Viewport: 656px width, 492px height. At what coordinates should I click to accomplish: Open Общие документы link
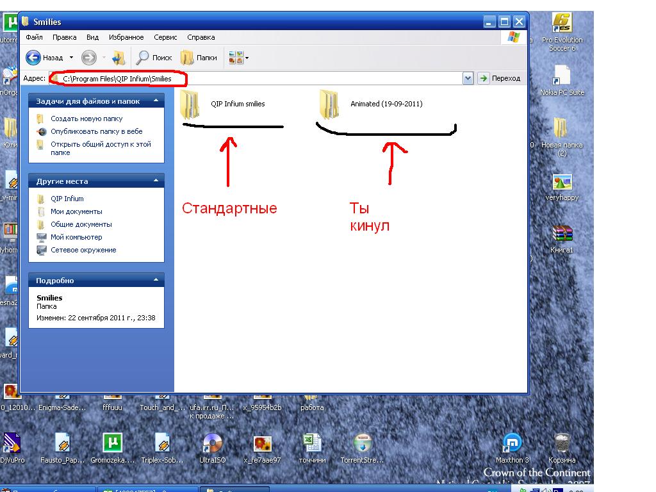(x=81, y=224)
